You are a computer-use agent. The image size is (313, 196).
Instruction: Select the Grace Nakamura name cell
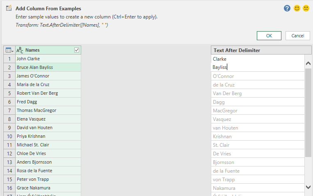[48, 188]
